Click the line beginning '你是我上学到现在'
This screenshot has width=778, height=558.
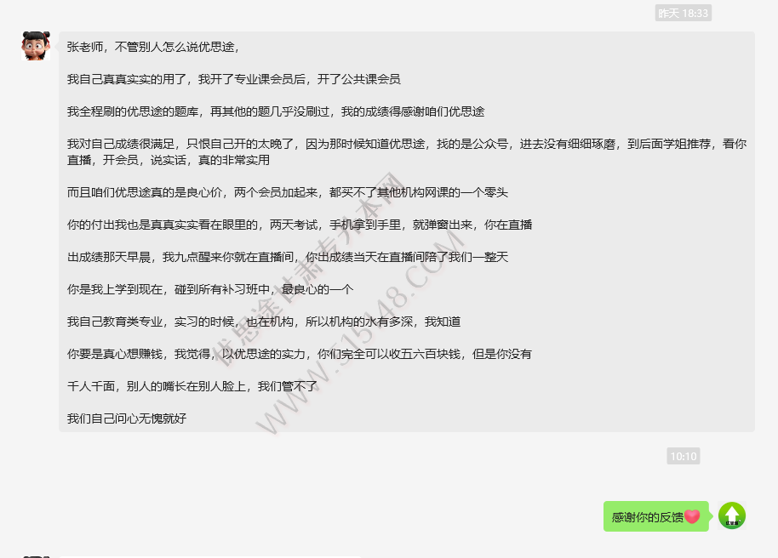click(210, 289)
